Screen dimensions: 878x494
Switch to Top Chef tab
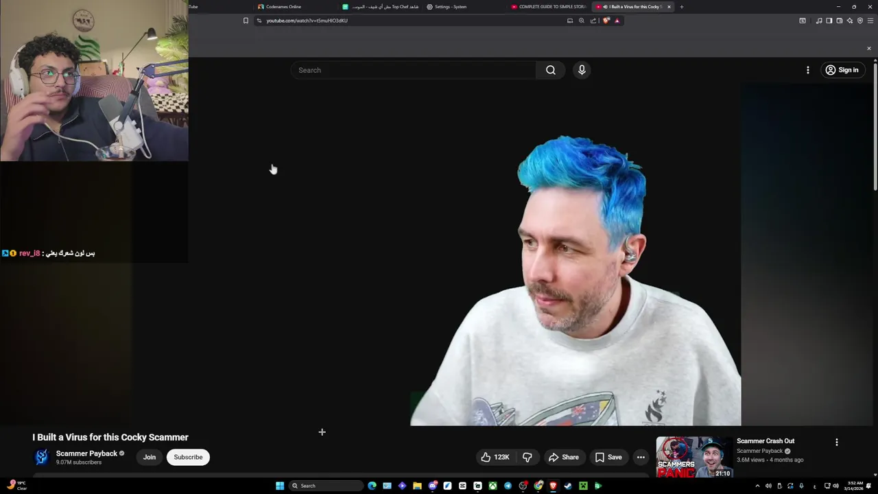(381, 7)
